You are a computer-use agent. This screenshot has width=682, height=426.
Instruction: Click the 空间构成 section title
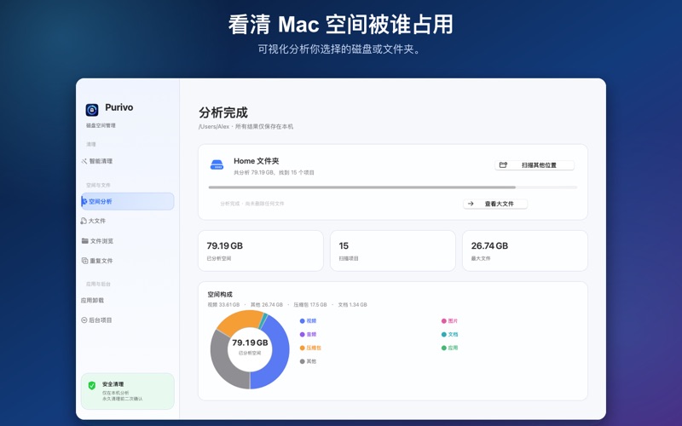(x=220, y=294)
